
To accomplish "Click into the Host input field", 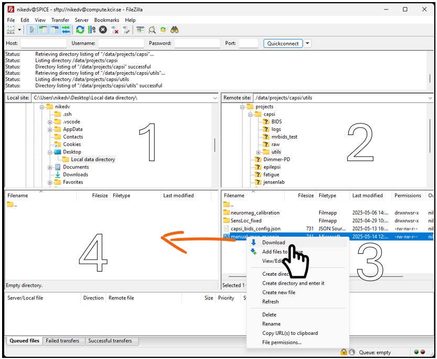I will (43, 43).
